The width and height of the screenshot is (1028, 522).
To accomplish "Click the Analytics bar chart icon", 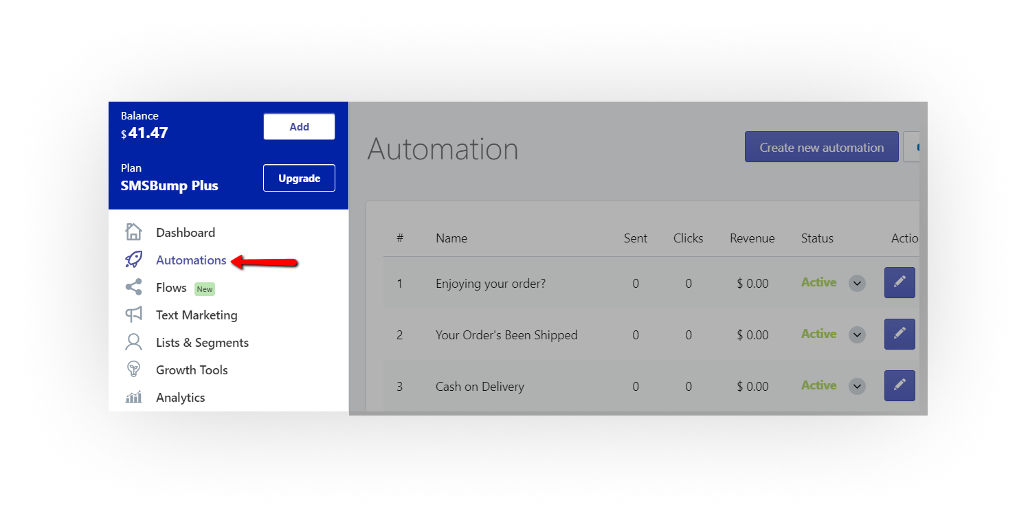I will [x=133, y=397].
